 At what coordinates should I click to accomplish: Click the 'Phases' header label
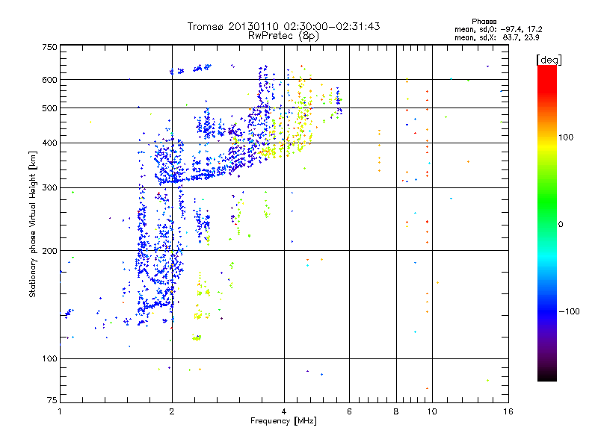pyautogui.click(x=484, y=22)
